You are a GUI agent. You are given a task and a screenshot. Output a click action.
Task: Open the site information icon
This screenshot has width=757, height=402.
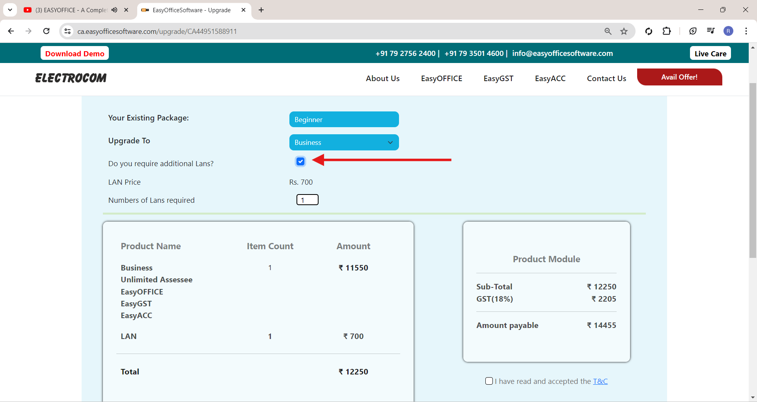tap(68, 31)
